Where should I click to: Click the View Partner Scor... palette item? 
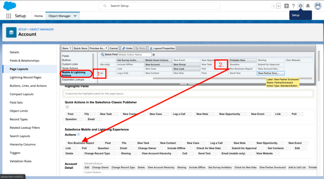click(x=270, y=73)
